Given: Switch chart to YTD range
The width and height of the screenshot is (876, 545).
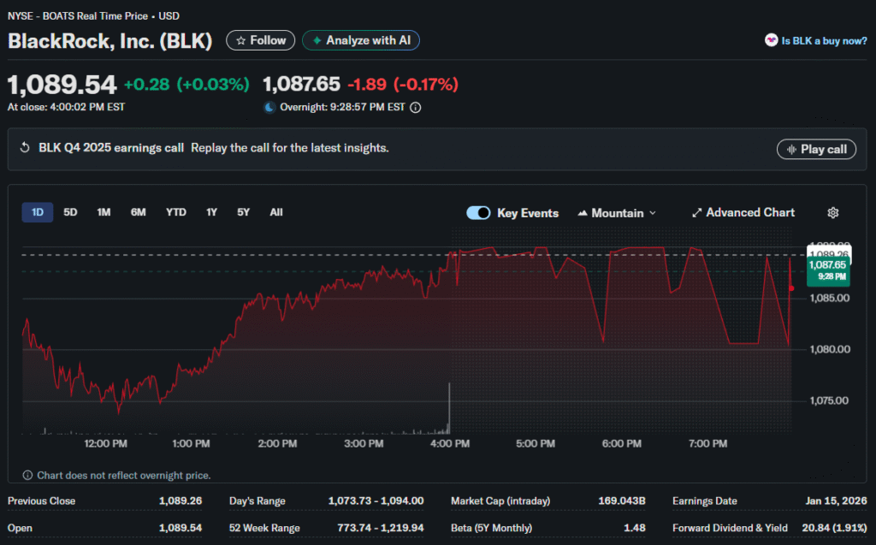Looking at the screenshot, I should point(176,212).
